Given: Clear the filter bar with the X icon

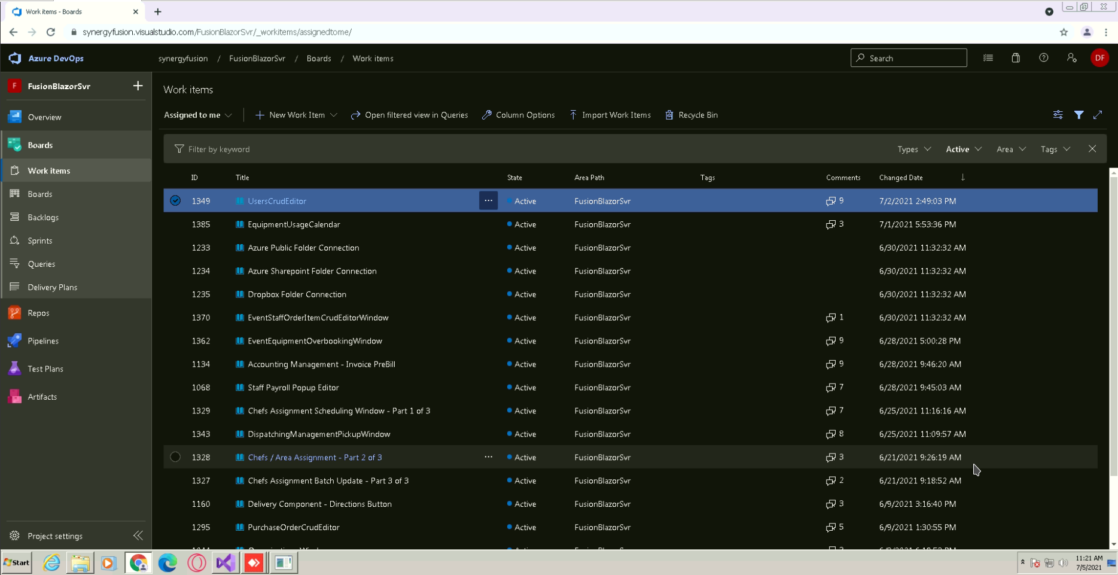Looking at the screenshot, I should point(1092,149).
